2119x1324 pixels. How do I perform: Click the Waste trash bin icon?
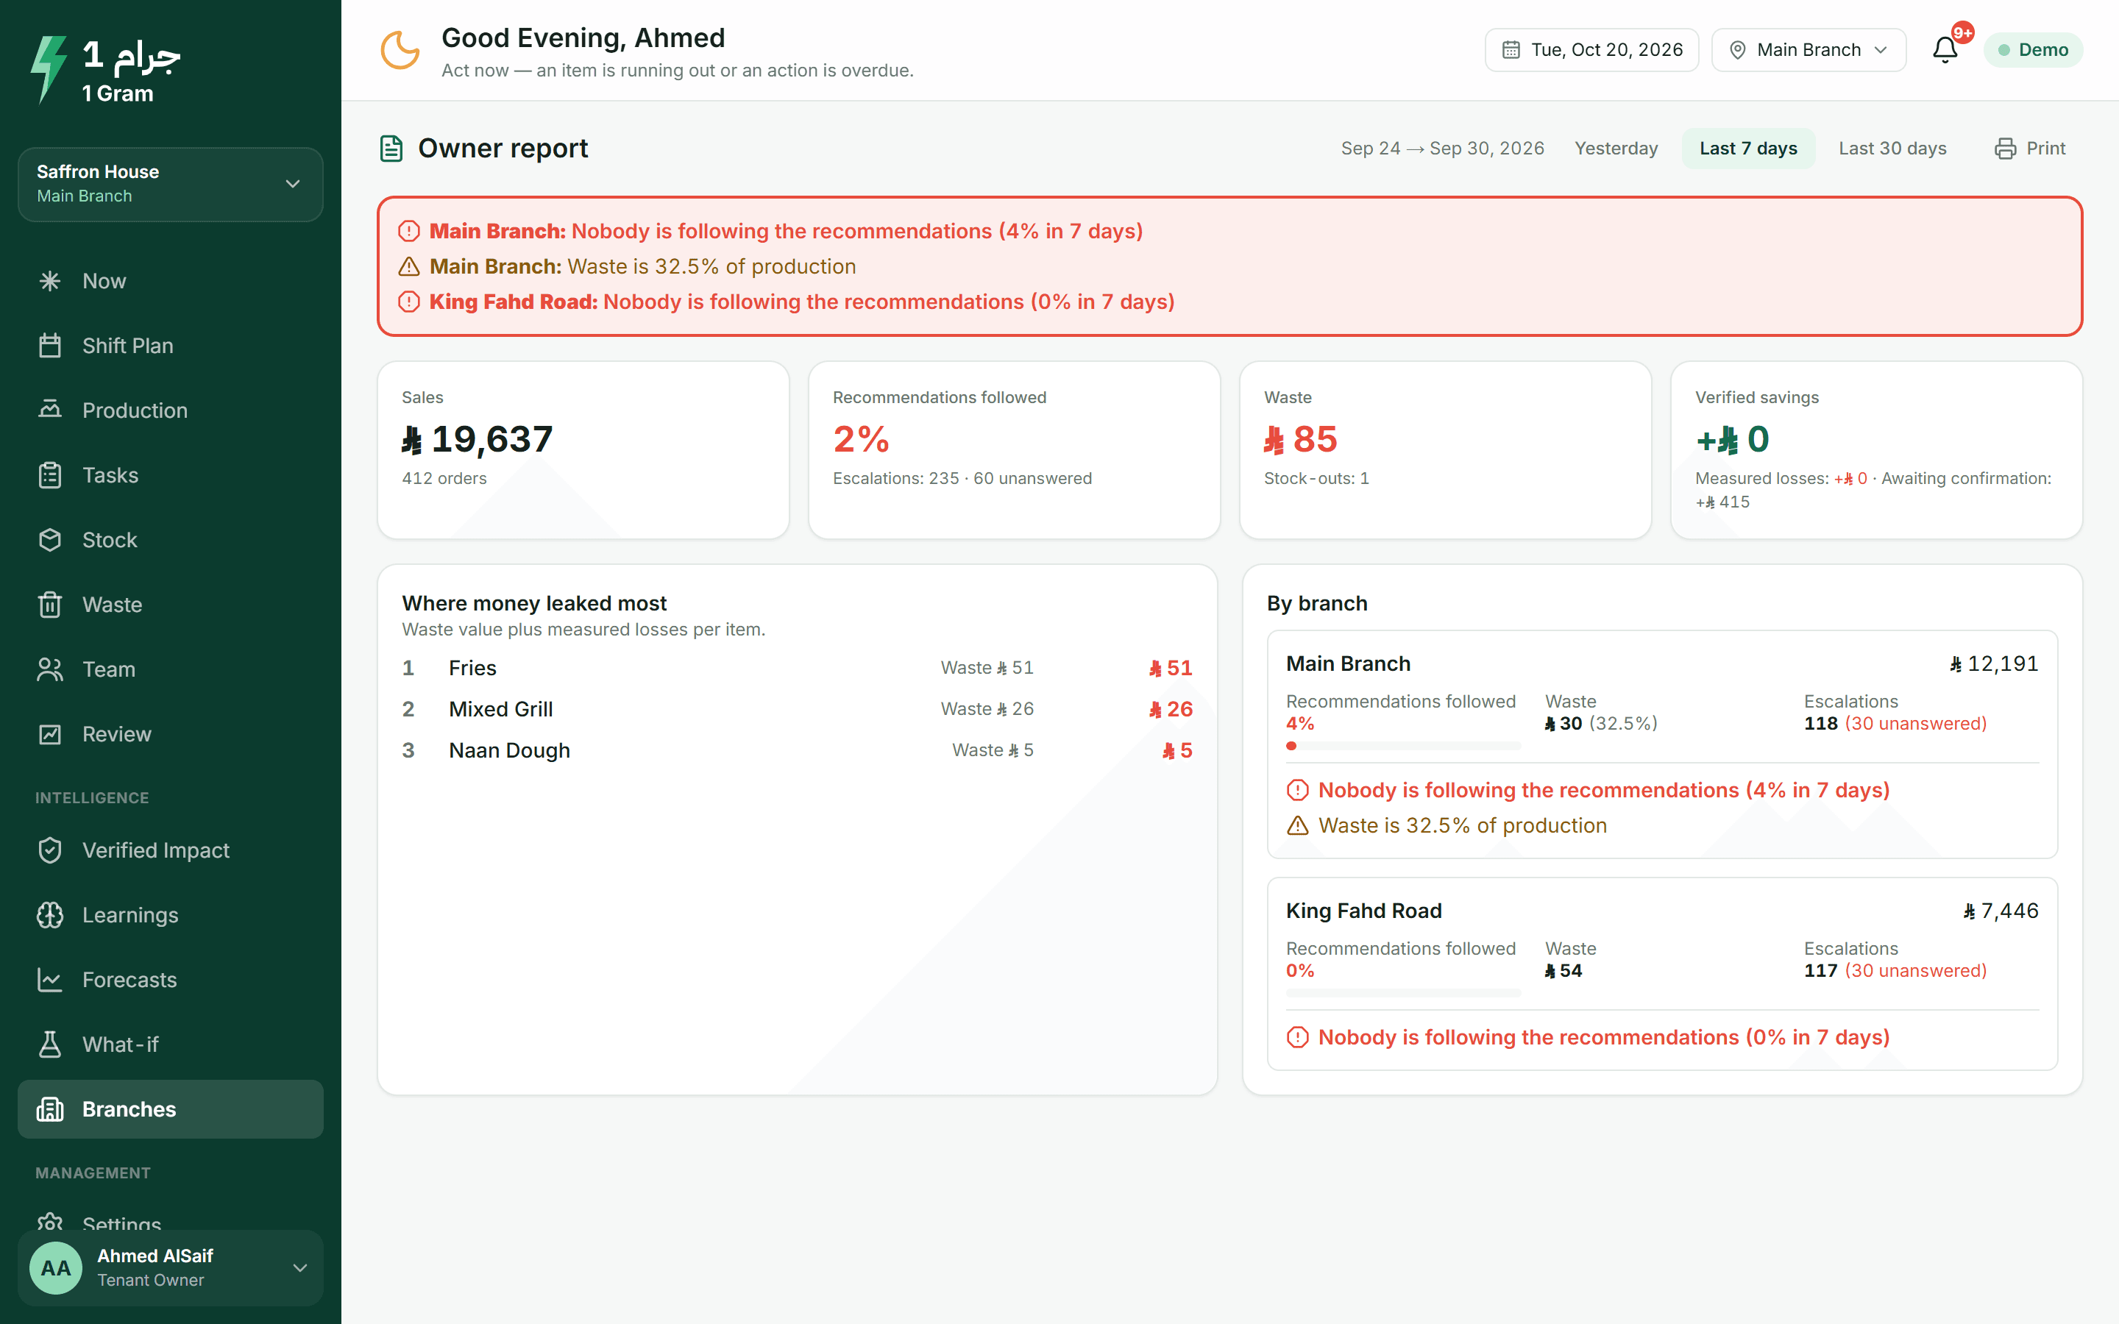pos(50,604)
